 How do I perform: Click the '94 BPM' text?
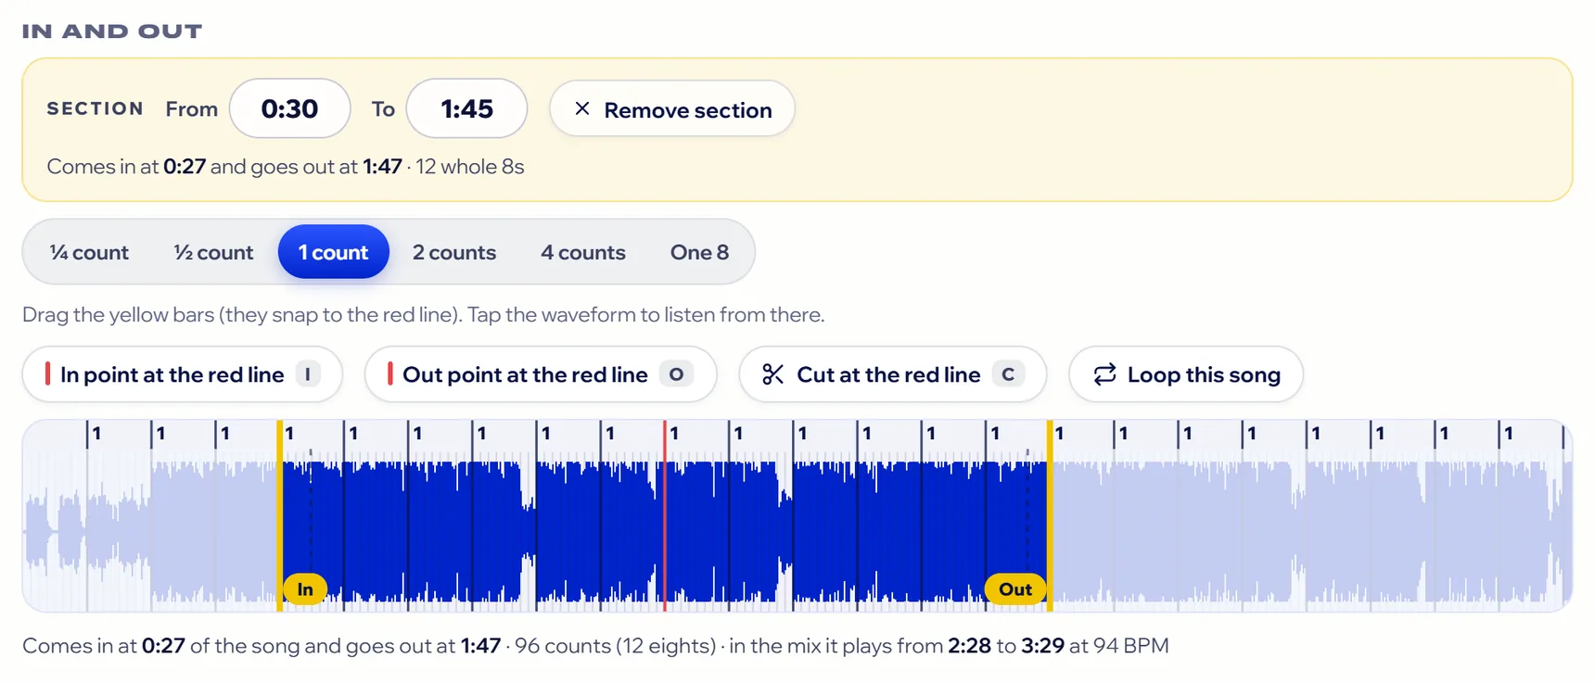click(1130, 645)
